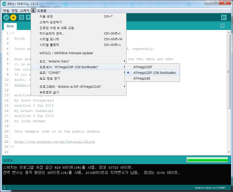
Task: Choose 자동 포맷 menu item
Action: [x=79, y=17]
